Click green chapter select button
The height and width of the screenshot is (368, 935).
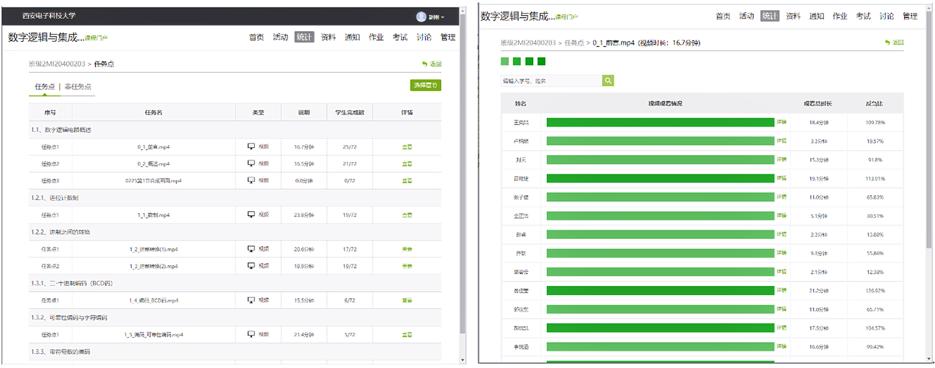click(425, 85)
